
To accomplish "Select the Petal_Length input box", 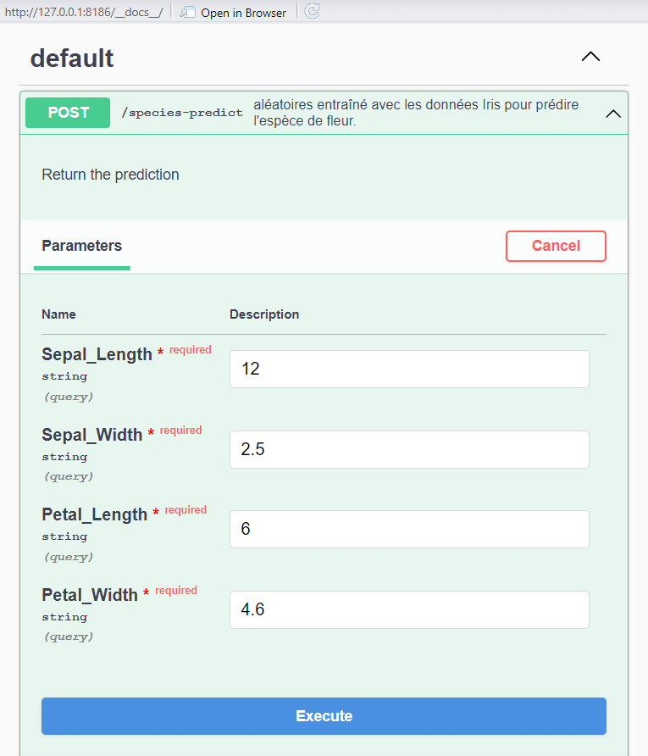I will click(409, 529).
